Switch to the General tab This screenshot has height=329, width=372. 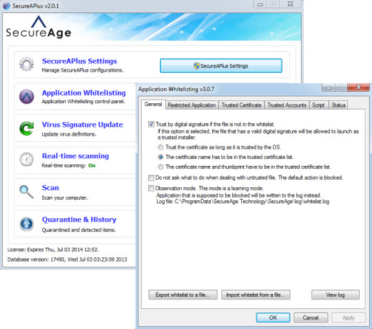[x=153, y=105]
